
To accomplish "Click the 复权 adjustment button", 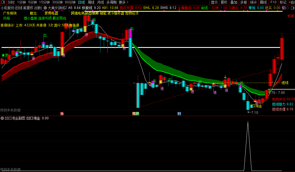I will (x=224, y=2).
